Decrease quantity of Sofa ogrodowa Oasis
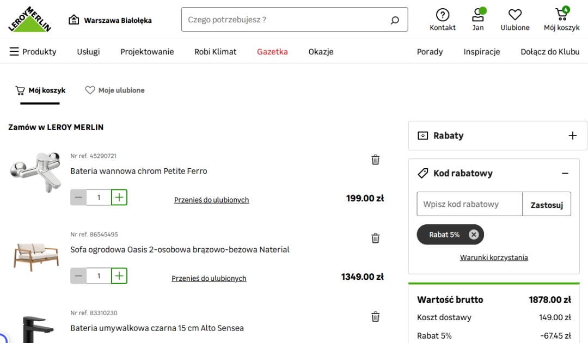 [x=78, y=276]
